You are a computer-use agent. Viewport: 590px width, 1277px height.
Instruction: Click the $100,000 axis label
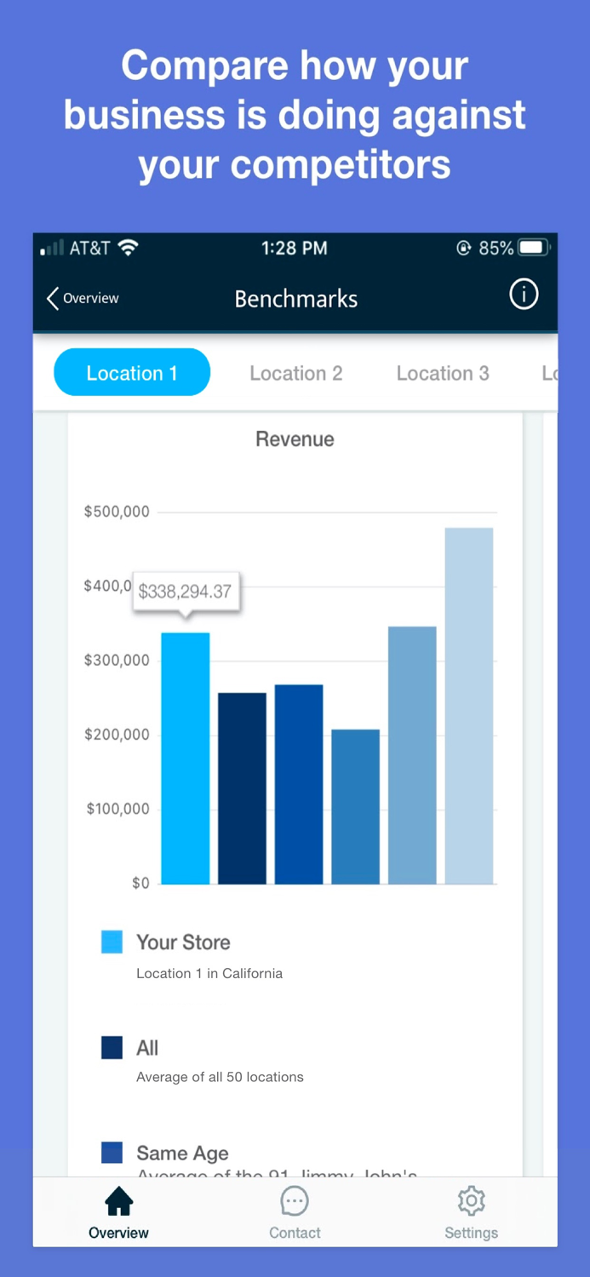click(x=117, y=809)
